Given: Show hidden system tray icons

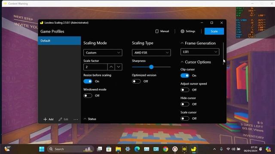Looking at the screenshot, I should click(214, 149).
